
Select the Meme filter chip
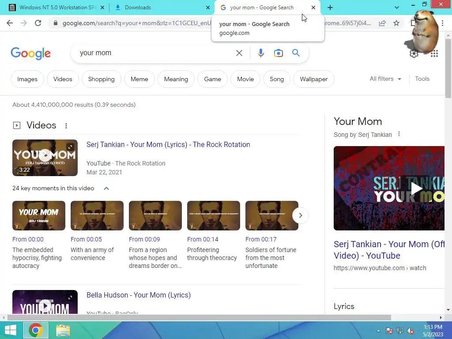(139, 79)
